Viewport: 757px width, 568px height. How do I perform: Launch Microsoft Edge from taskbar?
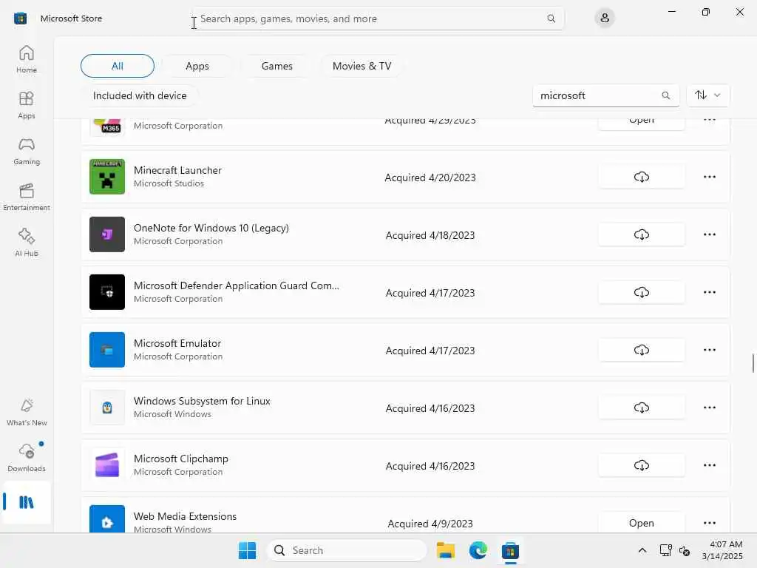(x=478, y=550)
